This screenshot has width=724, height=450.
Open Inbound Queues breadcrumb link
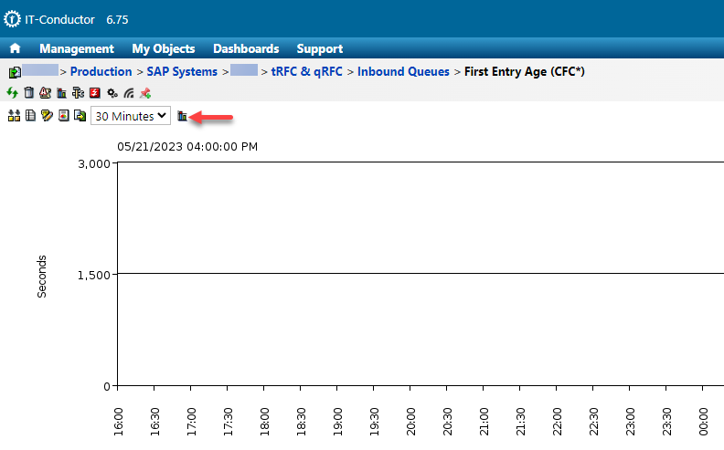(x=403, y=71)
